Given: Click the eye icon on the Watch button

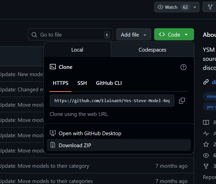Looking at the screenshot, I should 160,7.
